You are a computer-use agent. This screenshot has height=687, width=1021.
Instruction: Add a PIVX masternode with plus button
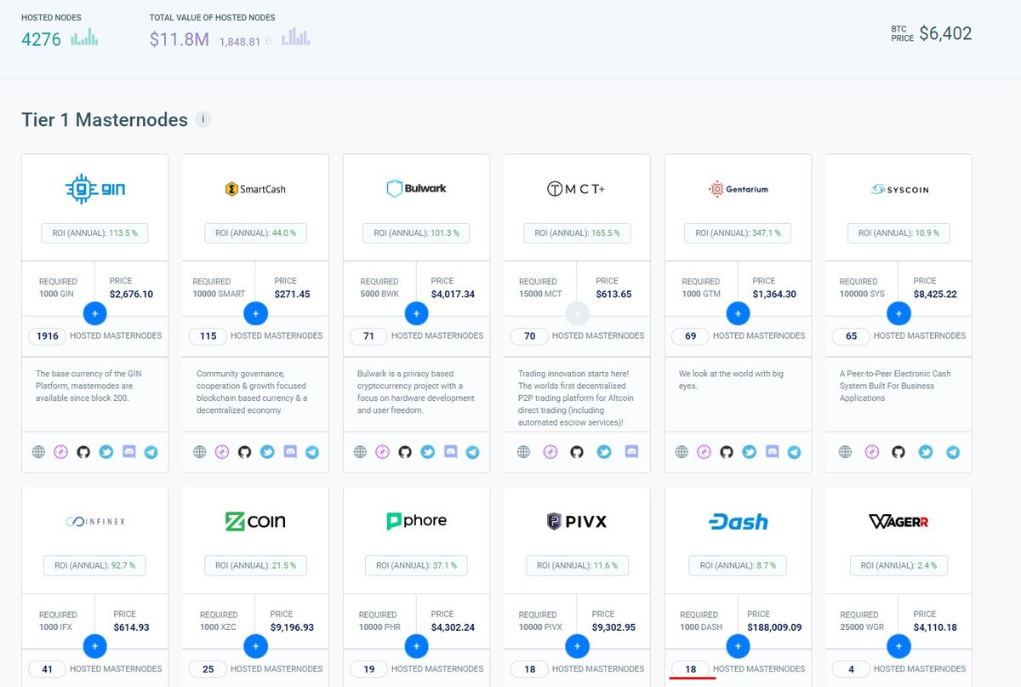577,647
